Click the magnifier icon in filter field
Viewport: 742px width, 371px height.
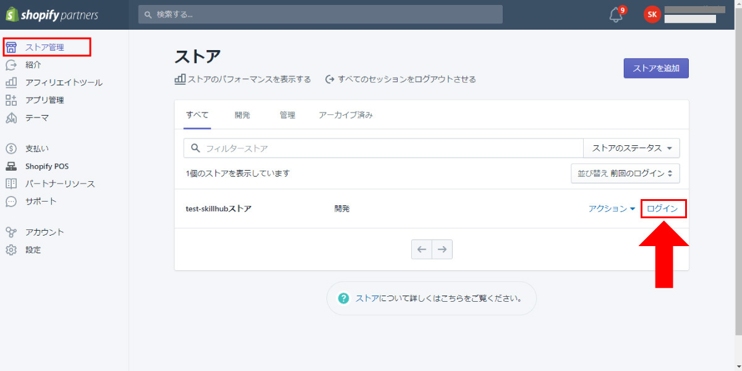(195, 148)
